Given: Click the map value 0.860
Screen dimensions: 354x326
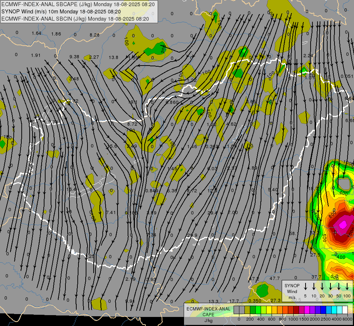Looking at the screenshot, I should pyautogui.click(x=172, y=102).
